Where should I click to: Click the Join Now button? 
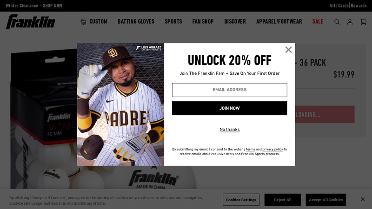click(229, 108)
